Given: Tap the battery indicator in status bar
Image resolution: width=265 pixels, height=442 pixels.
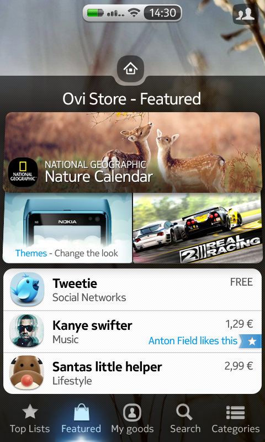Looking at the screenshot, I should click(x=95, y=13).
